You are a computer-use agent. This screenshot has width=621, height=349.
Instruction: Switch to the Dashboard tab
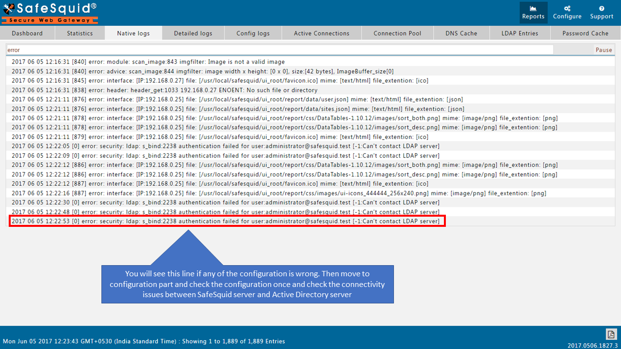coord(27,33)
